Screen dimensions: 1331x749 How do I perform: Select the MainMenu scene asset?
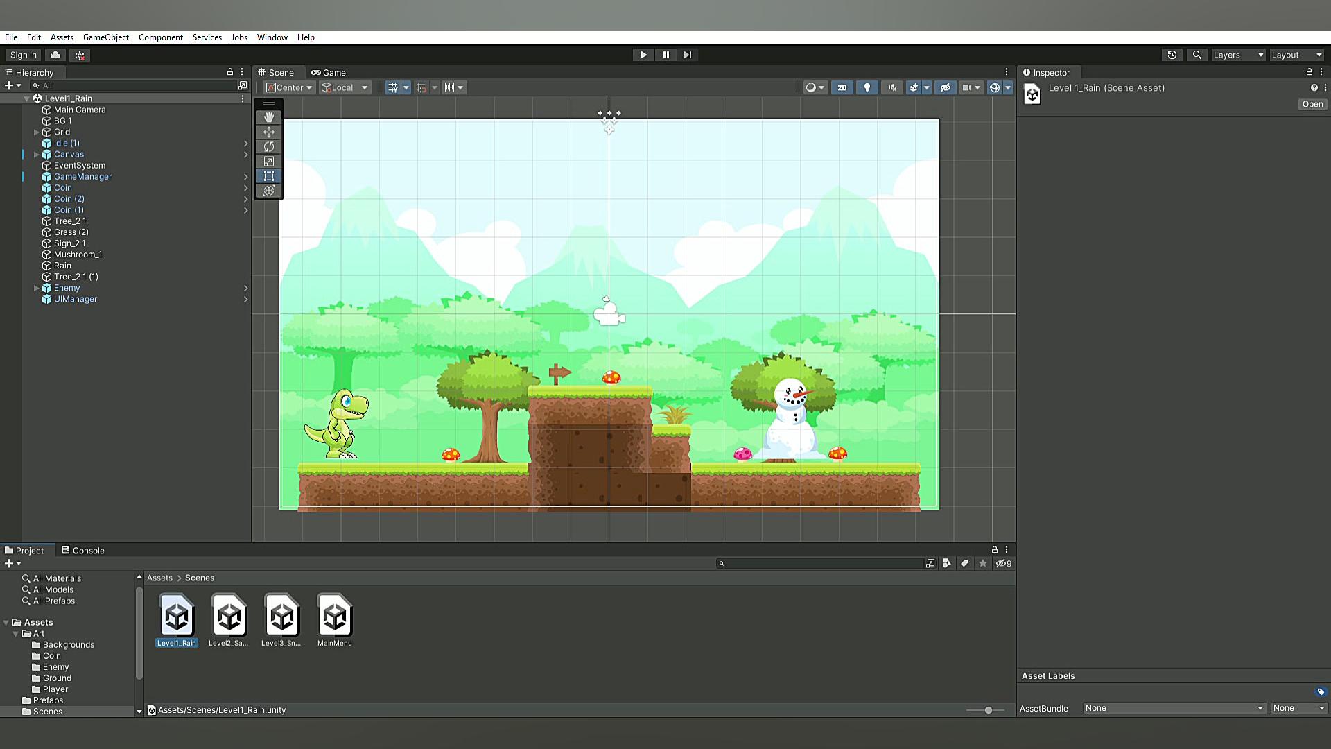click(x=335, y=621)
